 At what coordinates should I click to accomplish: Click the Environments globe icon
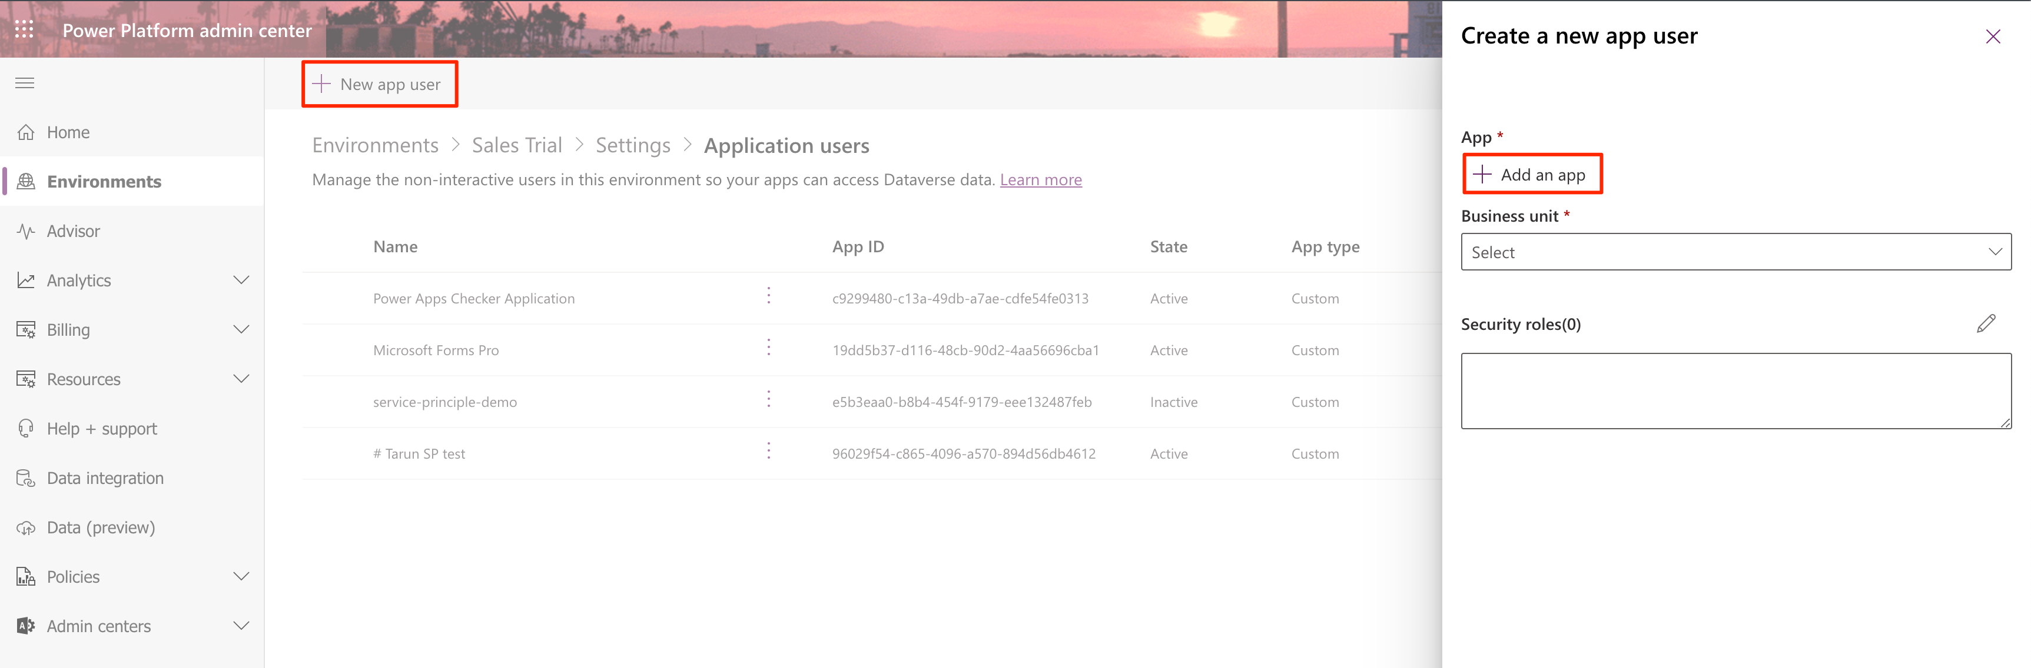pos(26,181)
